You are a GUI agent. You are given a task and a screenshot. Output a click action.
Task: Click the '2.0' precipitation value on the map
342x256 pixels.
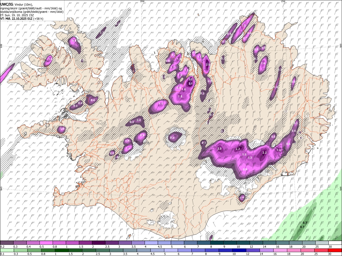pos(220,149)
